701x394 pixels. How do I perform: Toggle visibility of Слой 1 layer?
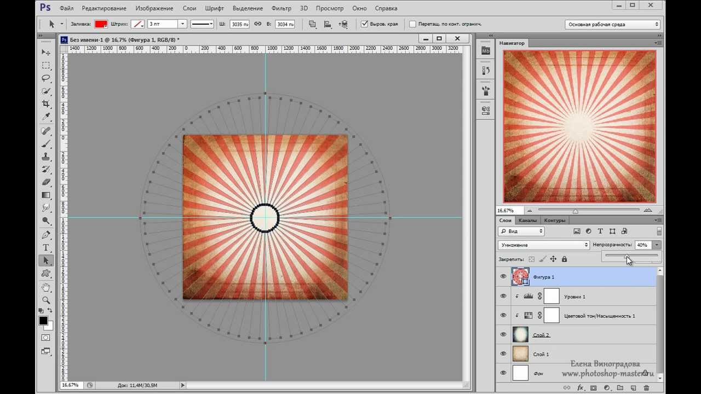pos(503,354)
